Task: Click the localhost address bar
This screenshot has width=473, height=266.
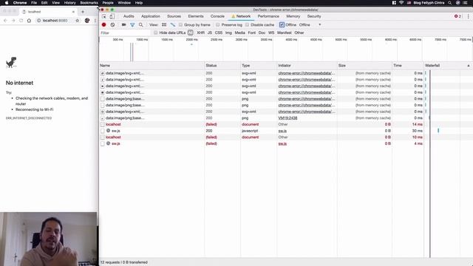Action: pyautogui.click(x=54, y=21)
